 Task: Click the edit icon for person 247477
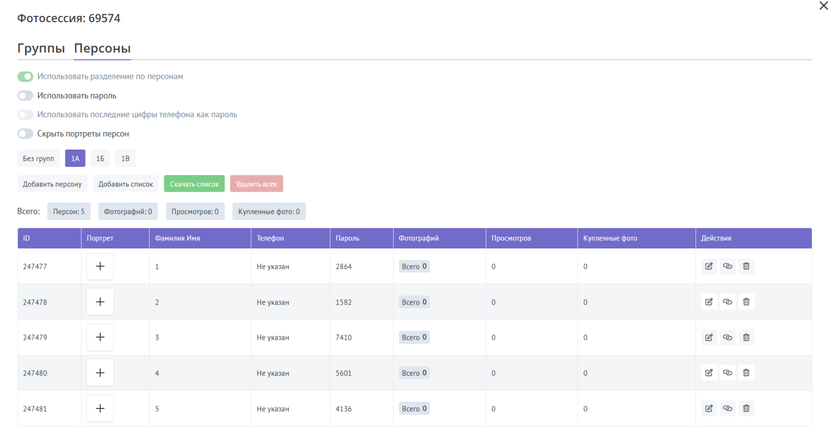[x=709, y=266]
